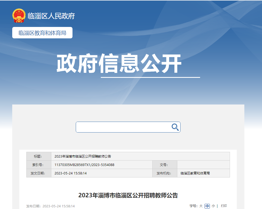
Task: Click the 发布机构: label cell
Action: (x=165, y=173)
